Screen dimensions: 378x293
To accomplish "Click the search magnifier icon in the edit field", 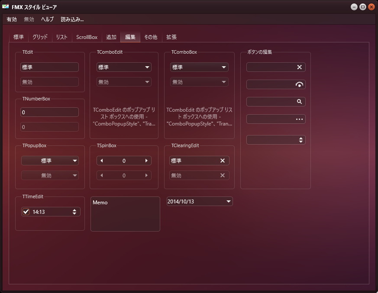I will pyautogui.click(x=299, y=102).
